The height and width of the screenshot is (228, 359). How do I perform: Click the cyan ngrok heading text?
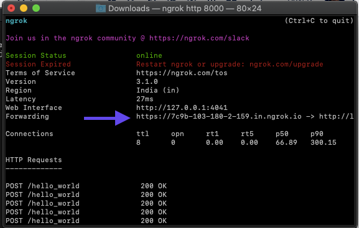click(x=16, y=21)
